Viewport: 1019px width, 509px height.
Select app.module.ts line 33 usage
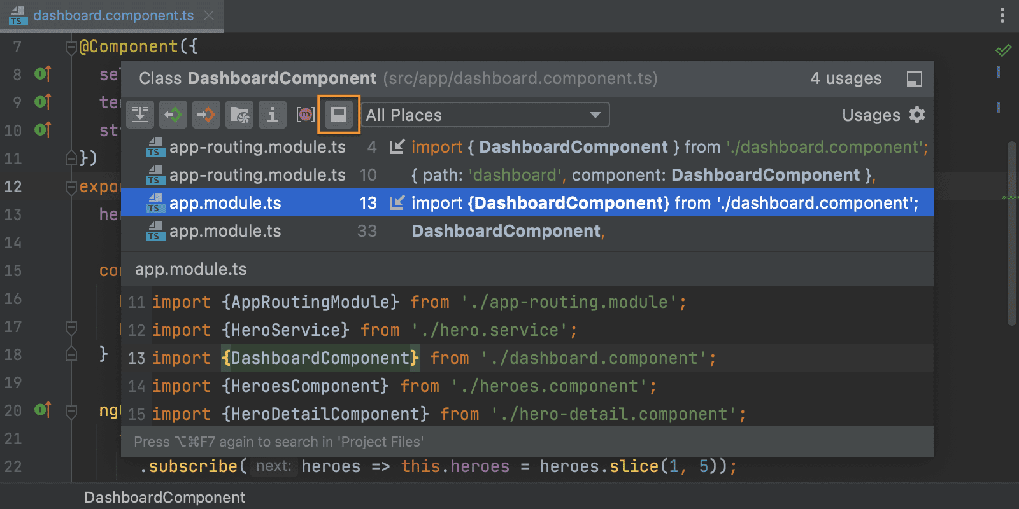click(527, 231)
